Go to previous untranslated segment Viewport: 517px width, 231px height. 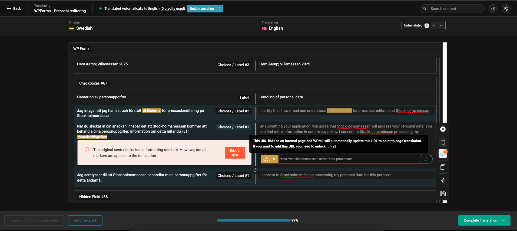pos(434,25)
